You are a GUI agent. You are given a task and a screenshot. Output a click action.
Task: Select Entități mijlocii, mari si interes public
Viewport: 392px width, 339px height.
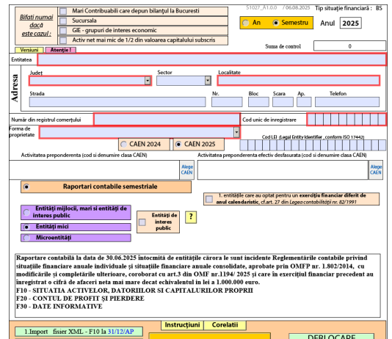(26, 213)
